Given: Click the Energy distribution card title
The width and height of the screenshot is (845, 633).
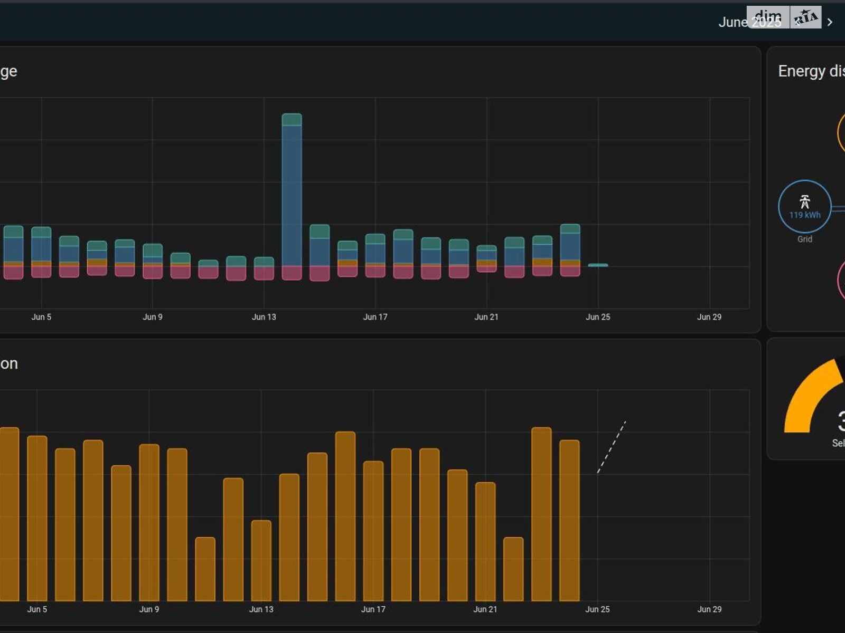Looking at the screenshot, I should tap(811, 71).
